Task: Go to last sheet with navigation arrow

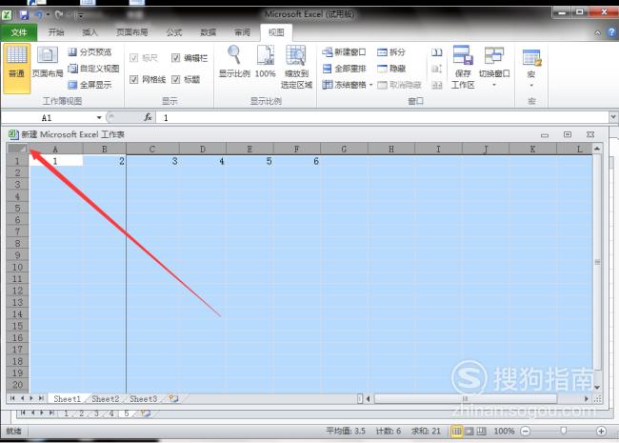Action: point(41,398)
